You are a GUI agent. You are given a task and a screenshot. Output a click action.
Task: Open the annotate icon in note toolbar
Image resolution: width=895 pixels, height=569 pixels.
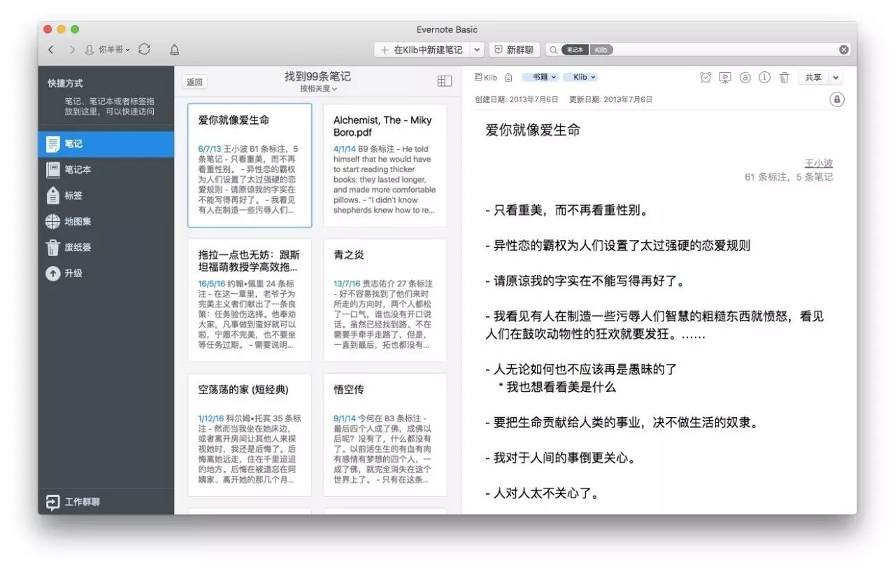click(745, 78)
